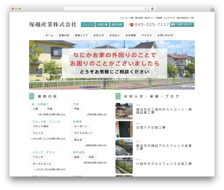
Task: Open the 製作金物 results list link
Action: point(95,163)
